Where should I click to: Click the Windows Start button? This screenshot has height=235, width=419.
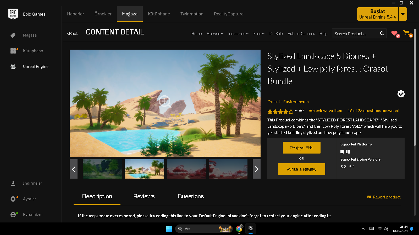169,229
